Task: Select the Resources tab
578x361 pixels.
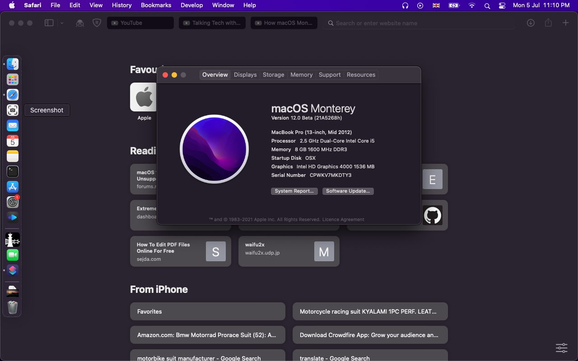Action: [361, 75]
